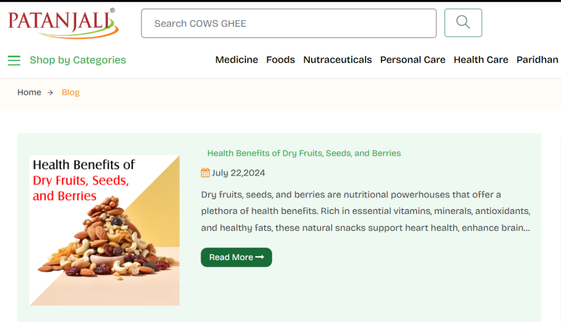
Task: Click the arrow inside Read More button
Action: click(260, 257)
